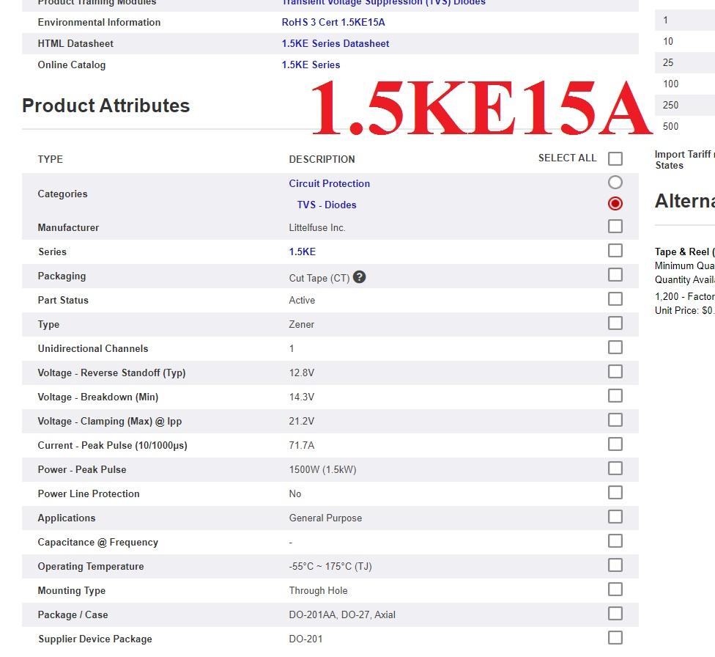This screenshot has height=657, width=715.
Task: Select the TVS - Diodes radio button
Action: (x=615, y=203)
